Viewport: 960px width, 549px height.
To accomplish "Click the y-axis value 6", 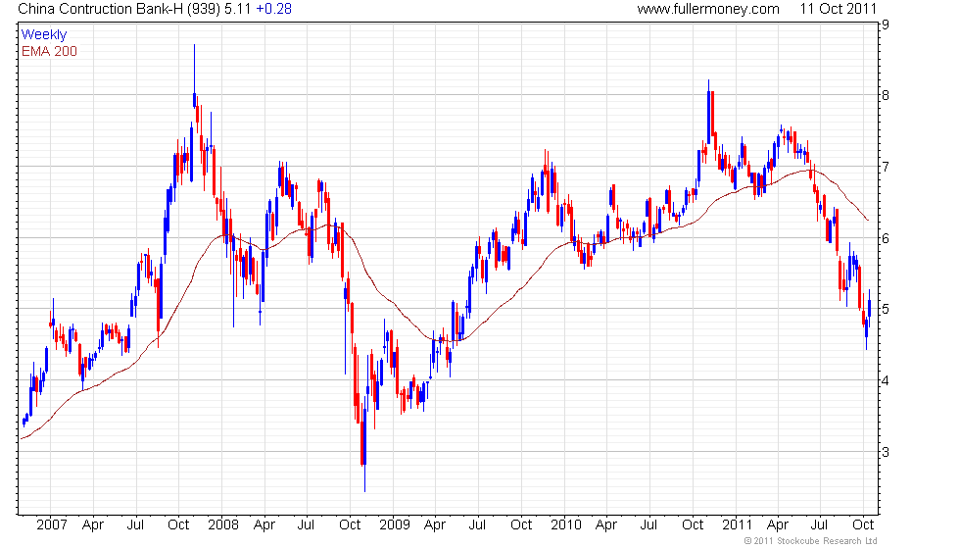I will click(886, 238).
